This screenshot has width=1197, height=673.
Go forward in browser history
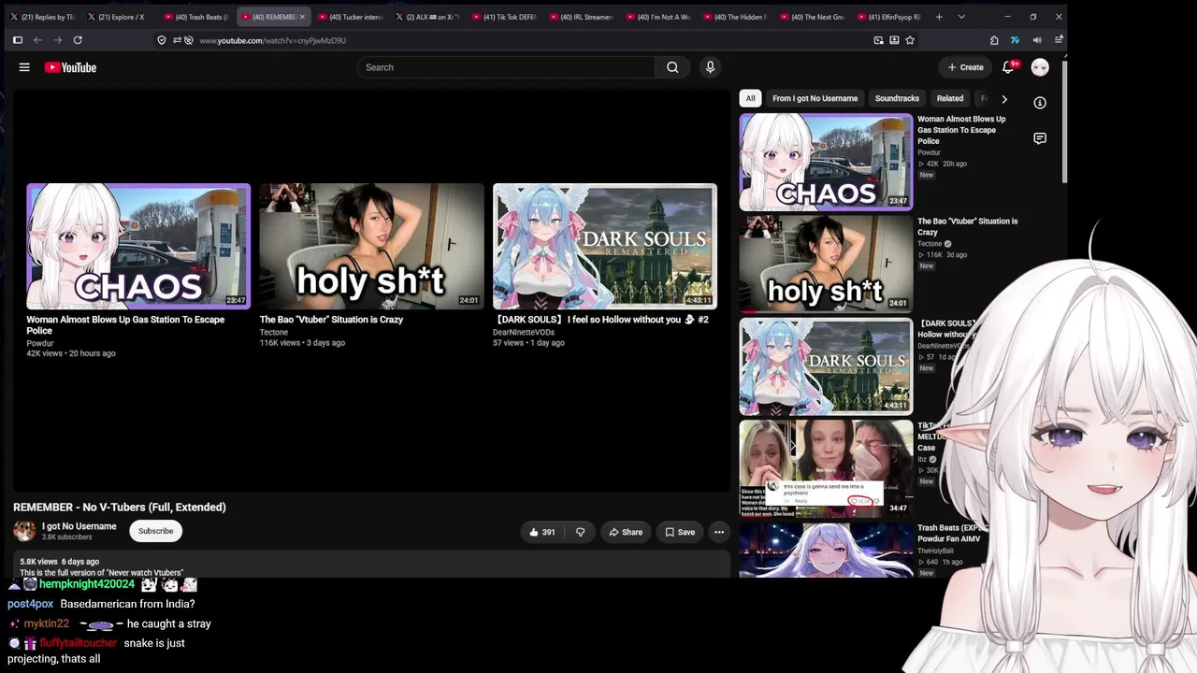(58, 40)
